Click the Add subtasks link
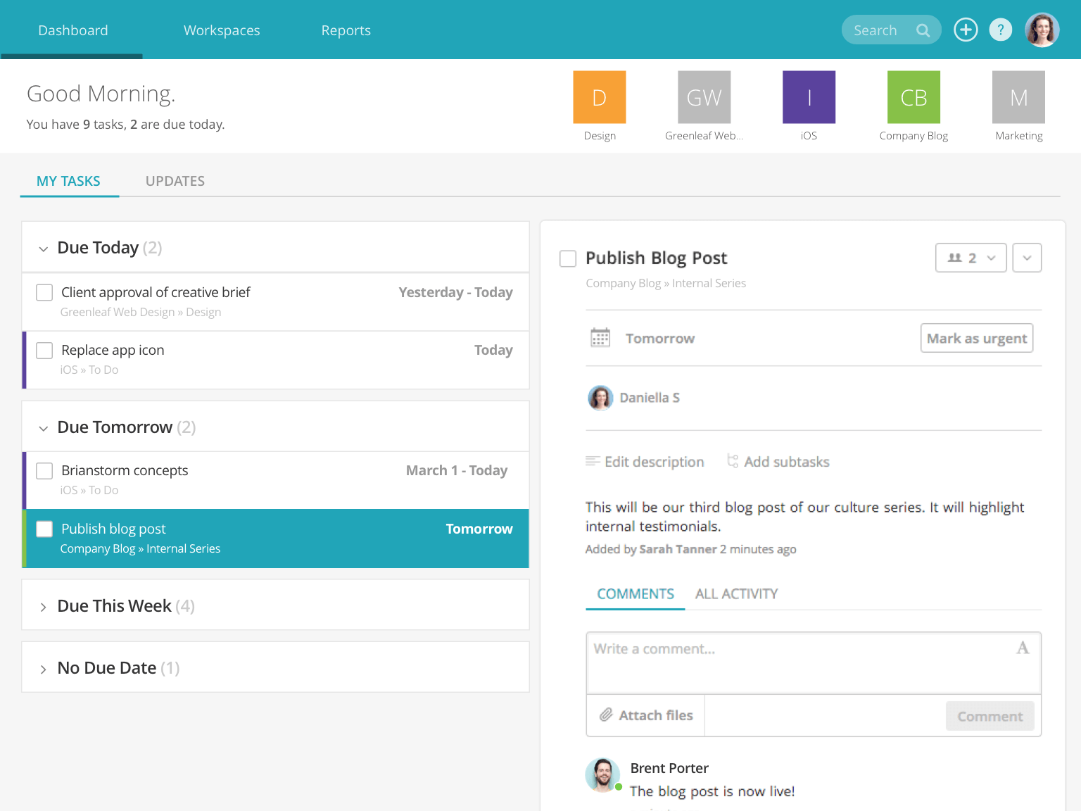The image size is (1081, 811). (x=787, y=462)
